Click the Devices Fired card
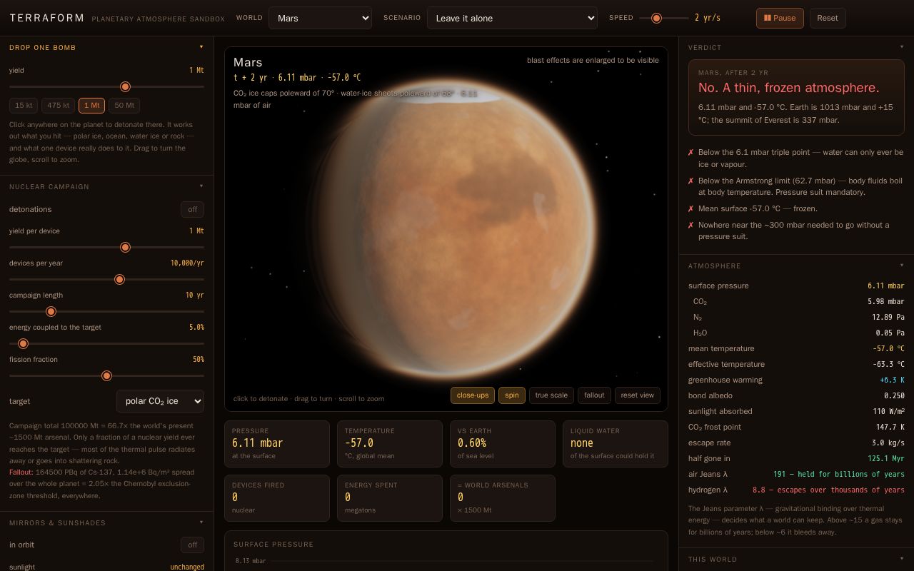Viewport: 914px width, 571px height. [277, 498]
